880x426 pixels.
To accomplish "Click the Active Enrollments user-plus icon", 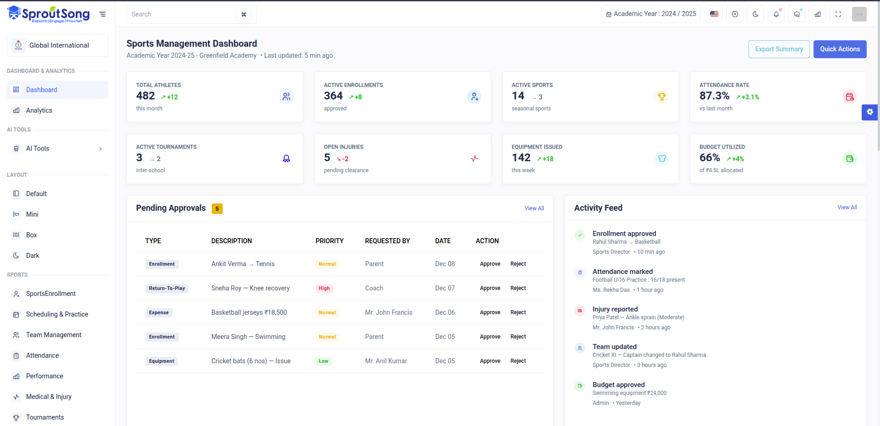I will click(474, 97).
